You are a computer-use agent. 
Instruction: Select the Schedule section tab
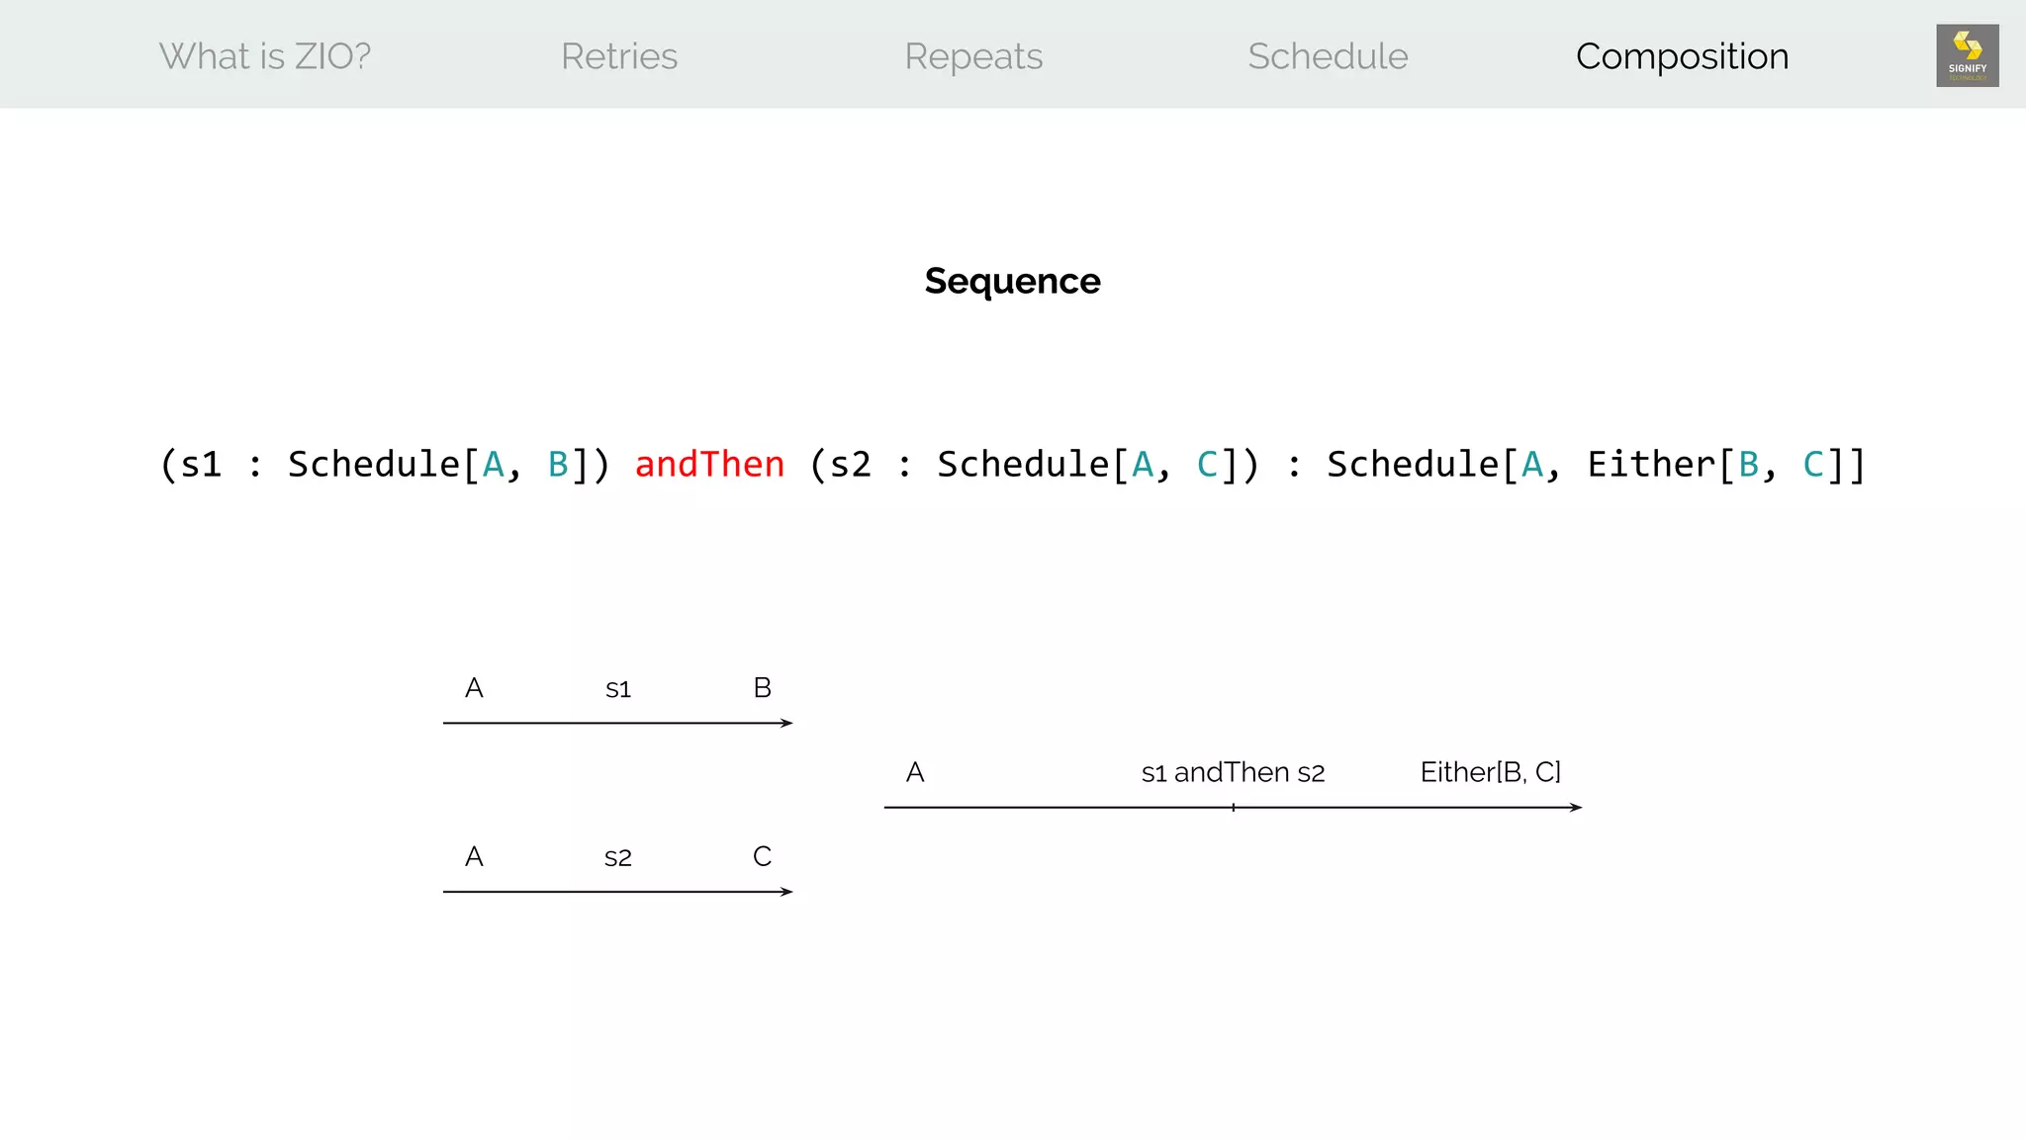click(1328, 56)
